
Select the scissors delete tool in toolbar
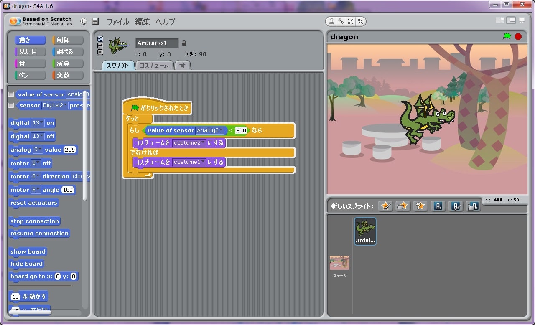(x=341, y=21)
